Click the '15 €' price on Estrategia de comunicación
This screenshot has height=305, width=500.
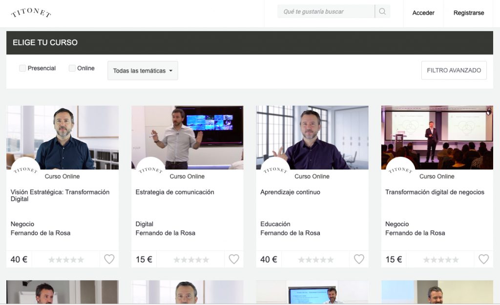tap(144, 260)
